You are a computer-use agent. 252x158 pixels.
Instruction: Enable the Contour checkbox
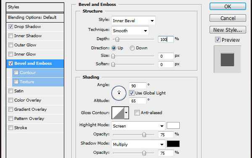(16, 73)
